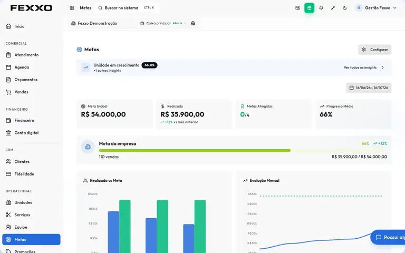This screenshot has height=253, width=405.
Task: Click the Unidades building icon
Action: [x=8, y=202]
